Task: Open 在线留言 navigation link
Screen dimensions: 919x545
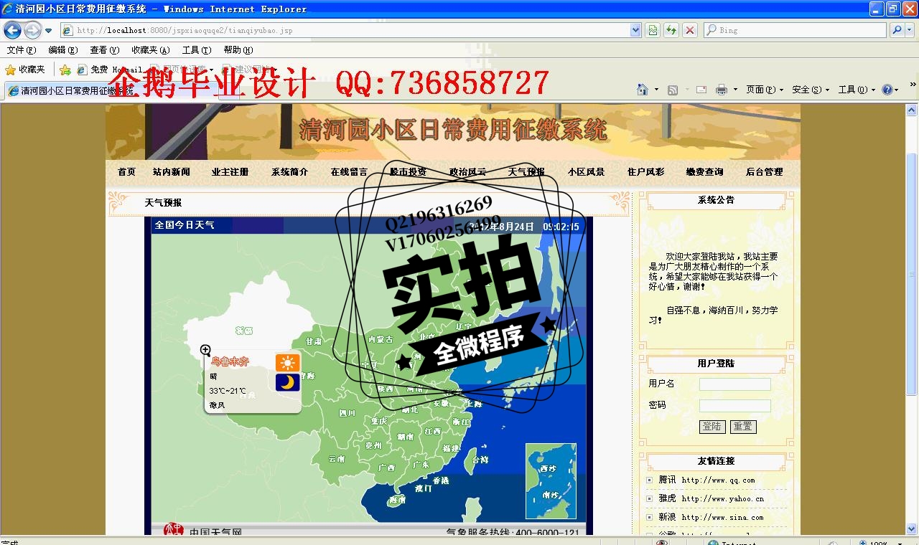Action: pos(349,172)
